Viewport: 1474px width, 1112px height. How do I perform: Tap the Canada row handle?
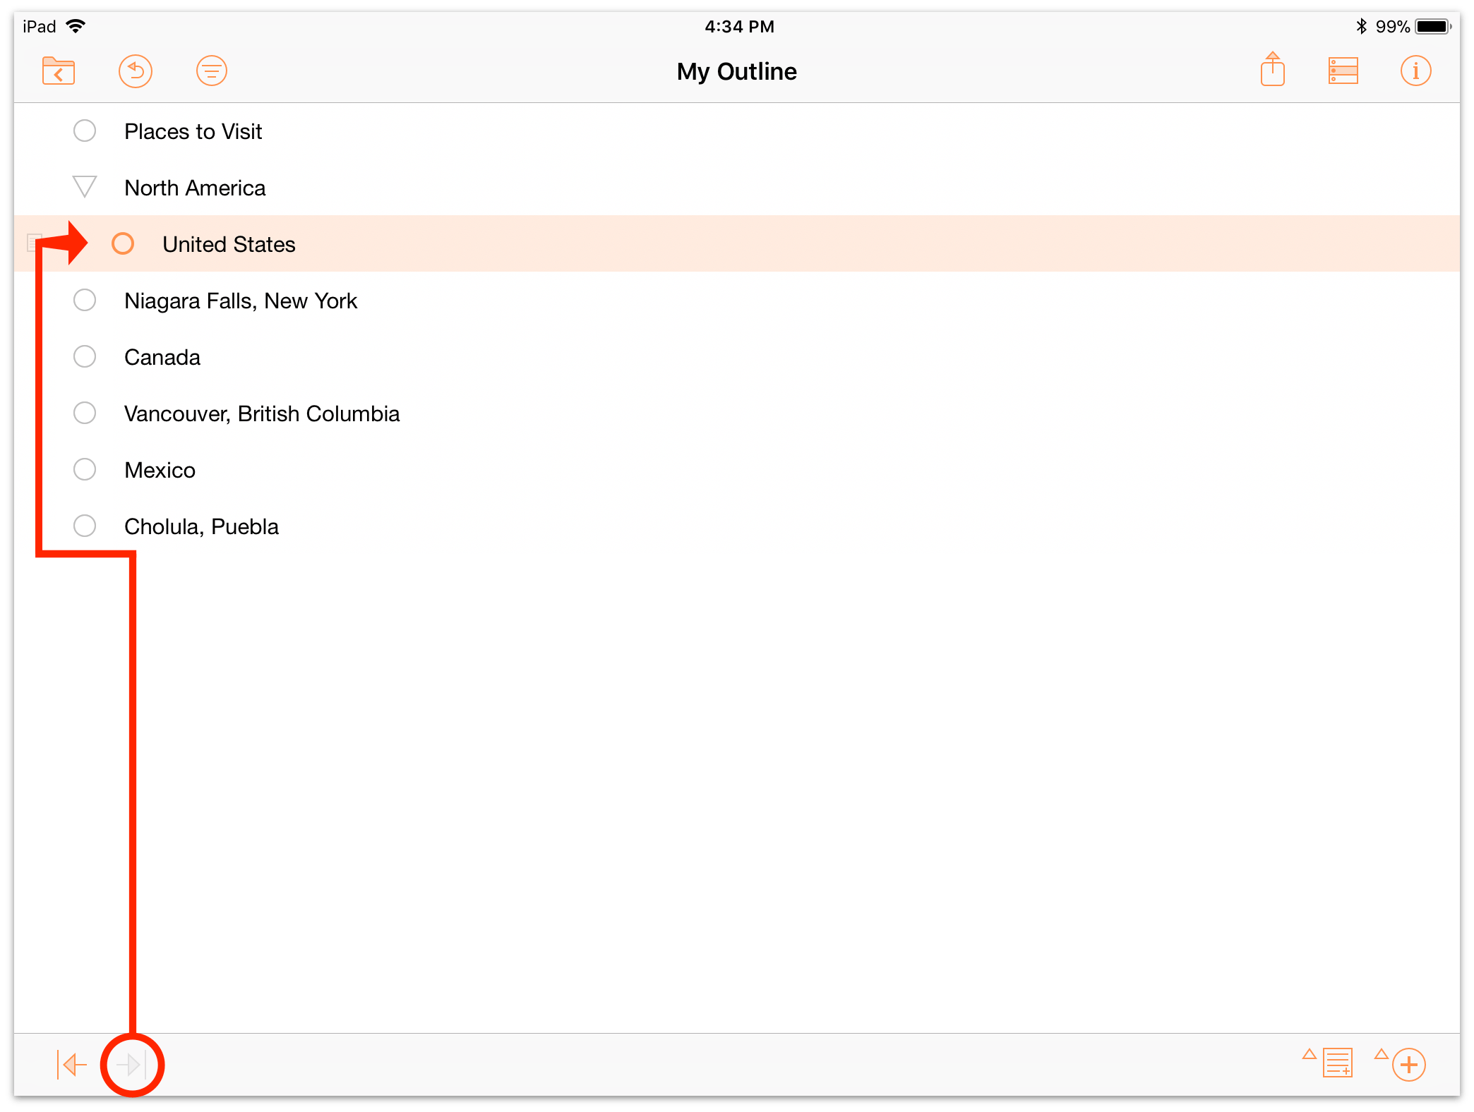tap(85, 356)
